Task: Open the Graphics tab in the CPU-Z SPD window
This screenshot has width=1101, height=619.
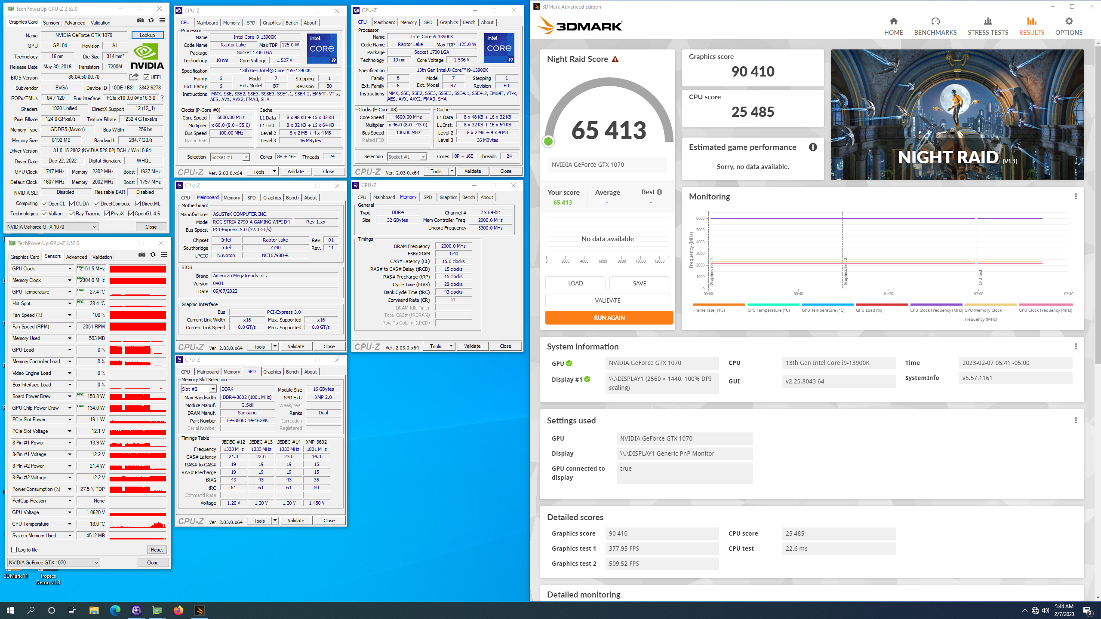Action: pyautogui.click(x=272, y=372)
